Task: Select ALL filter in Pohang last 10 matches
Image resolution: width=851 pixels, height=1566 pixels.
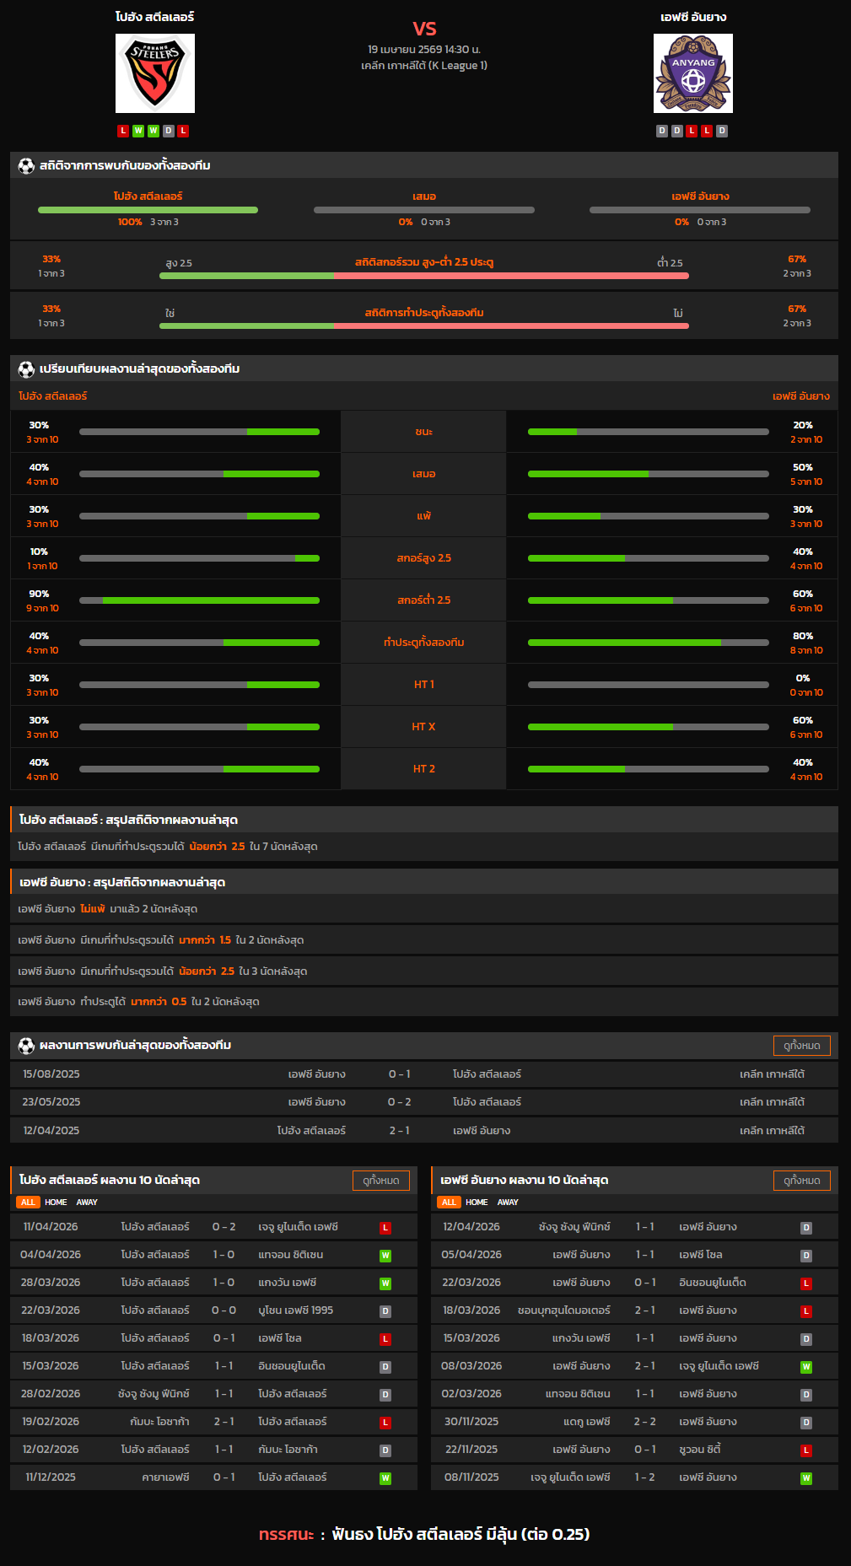Action: pyautogui.click(x=28, y=1203)
